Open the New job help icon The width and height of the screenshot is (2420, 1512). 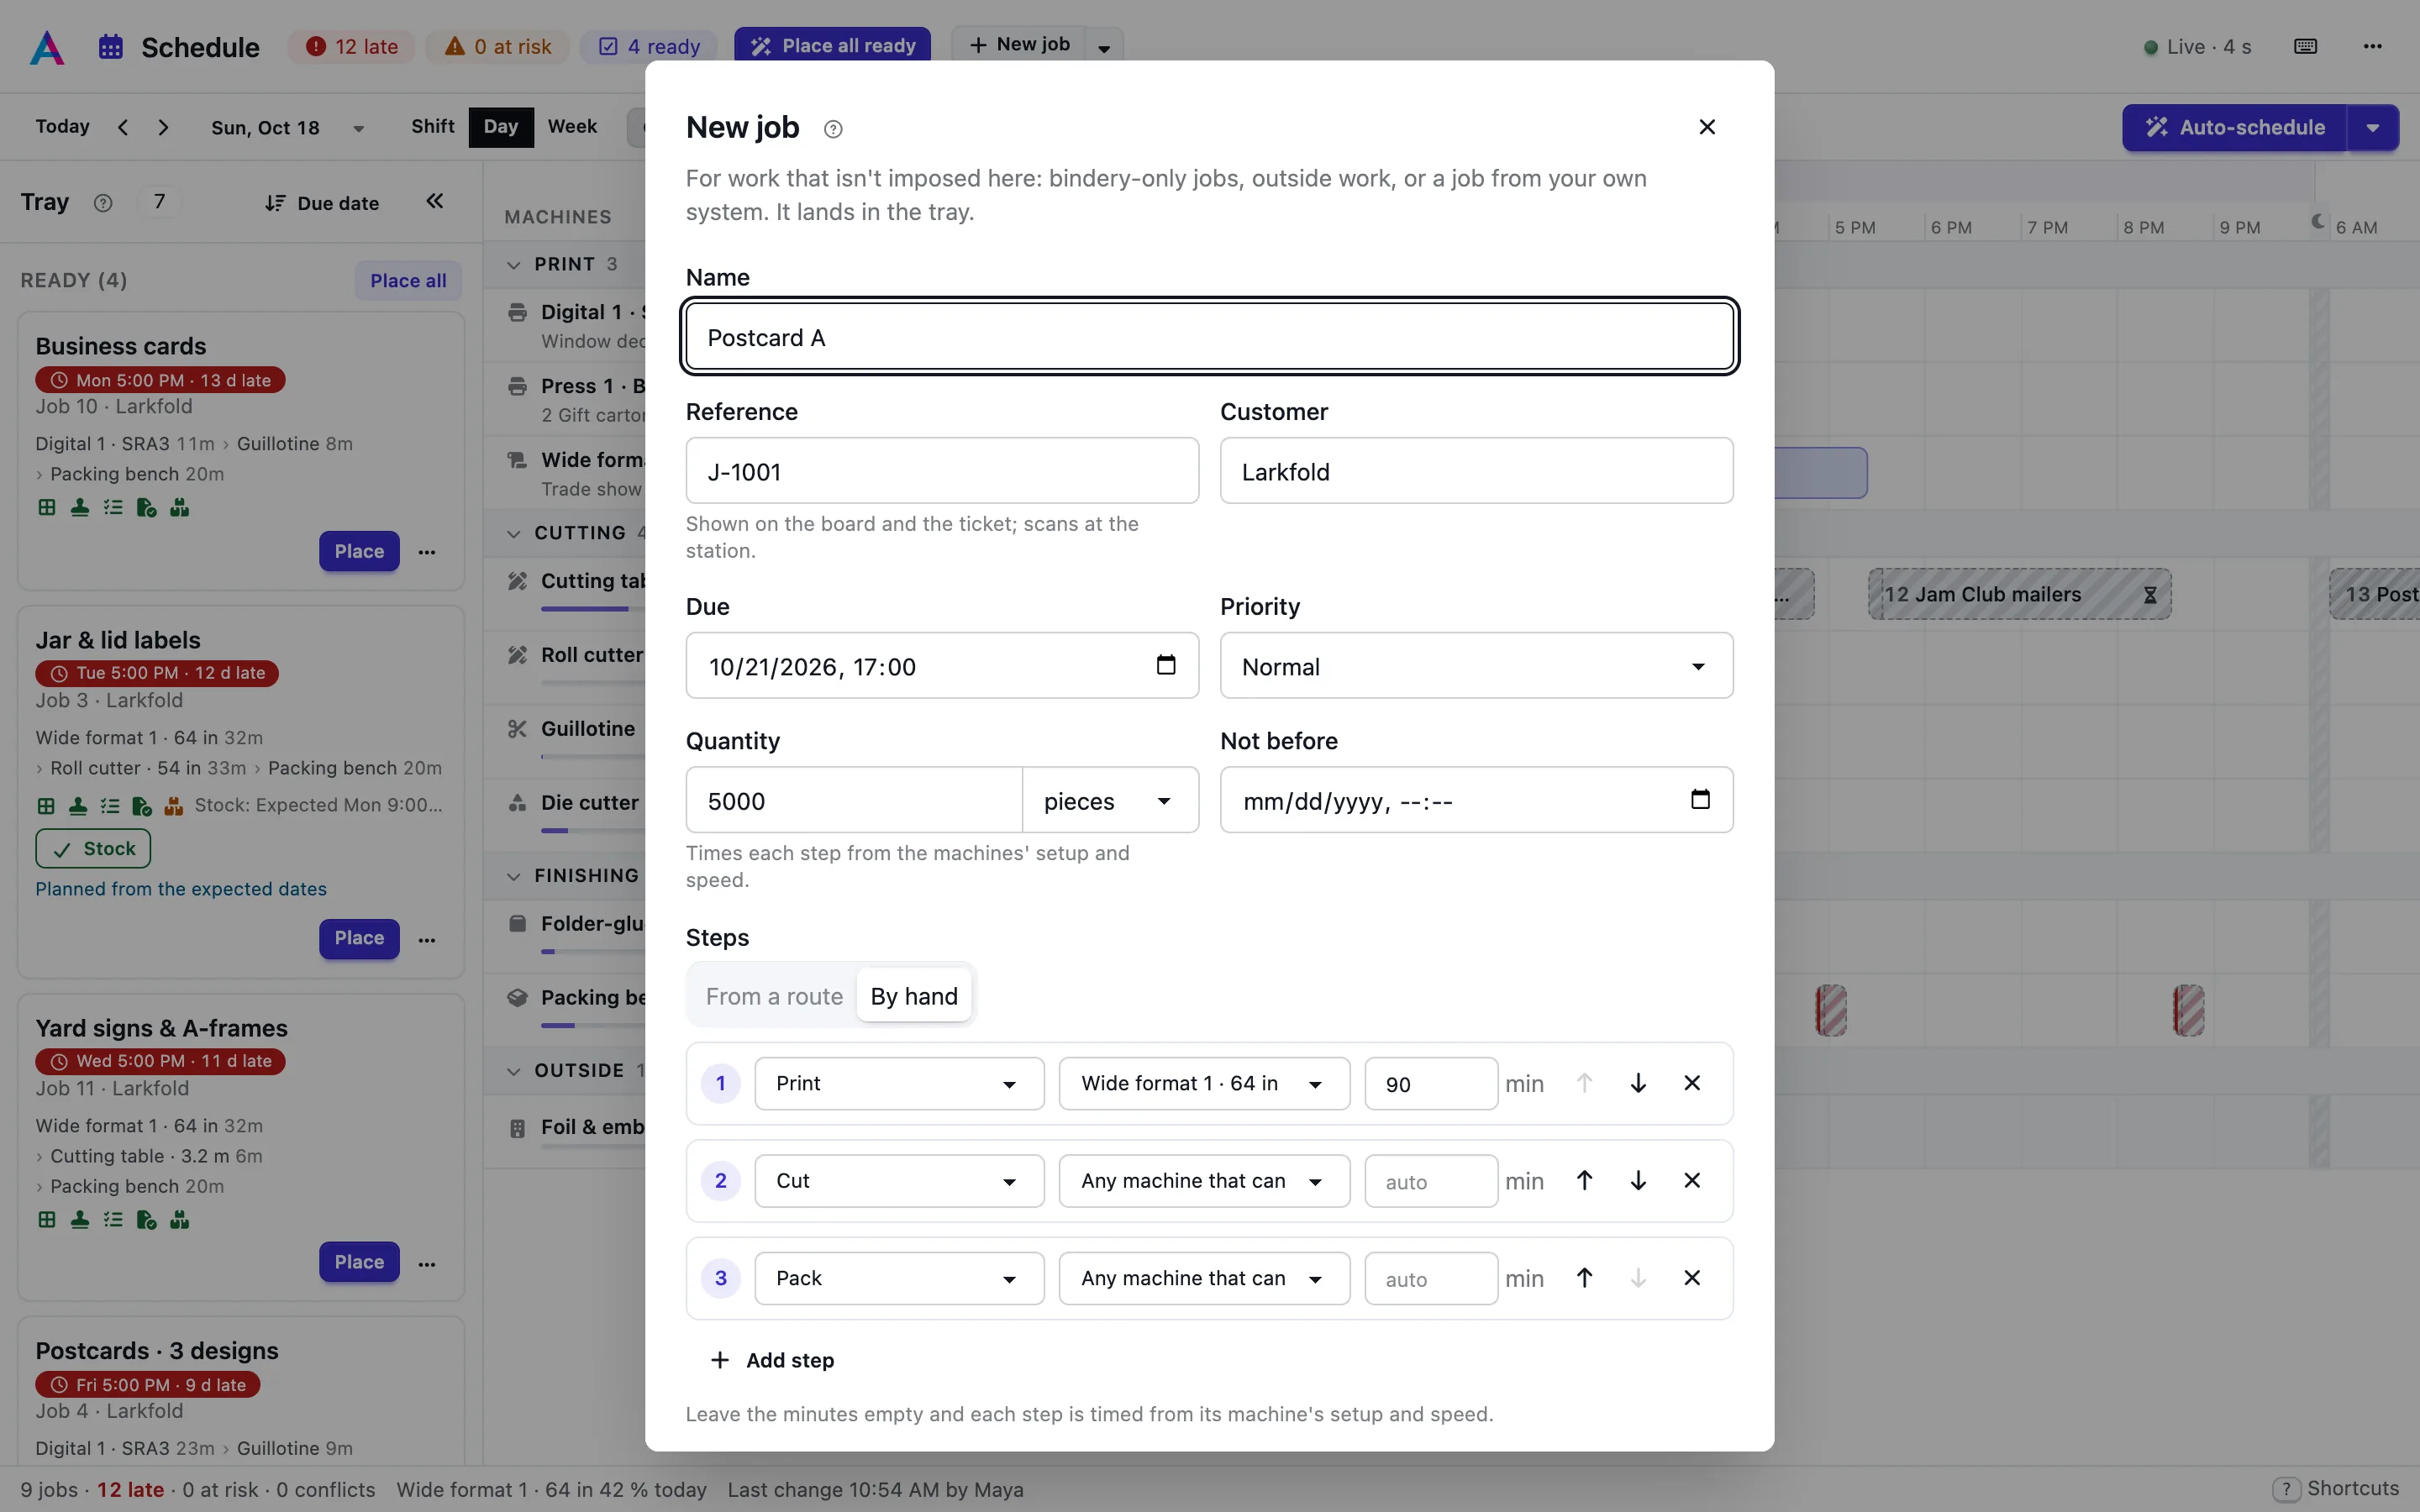833,129
